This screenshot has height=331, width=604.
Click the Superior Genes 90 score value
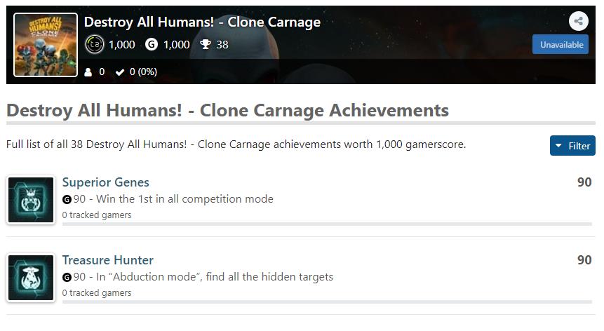click(584, 182)
